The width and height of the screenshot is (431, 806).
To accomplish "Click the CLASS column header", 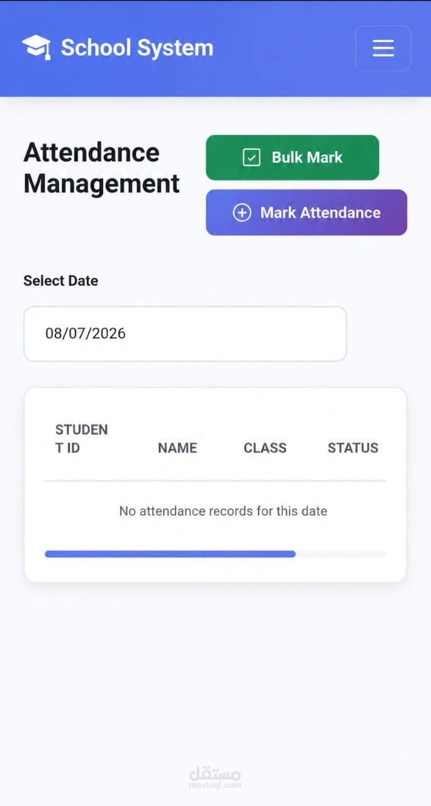I will [265, 448].
